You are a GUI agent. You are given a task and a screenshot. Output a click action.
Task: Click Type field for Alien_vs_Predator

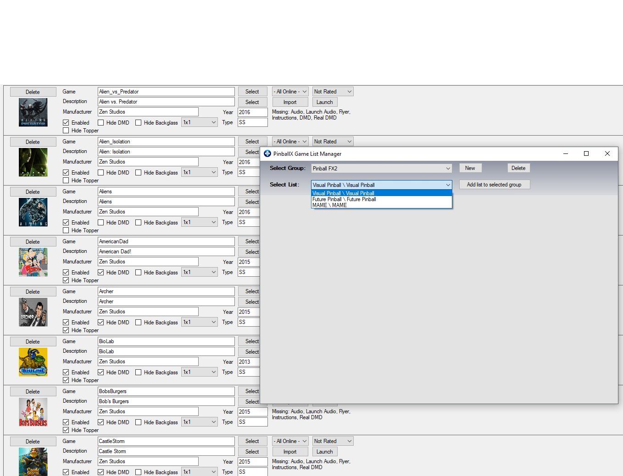point(252,122)
